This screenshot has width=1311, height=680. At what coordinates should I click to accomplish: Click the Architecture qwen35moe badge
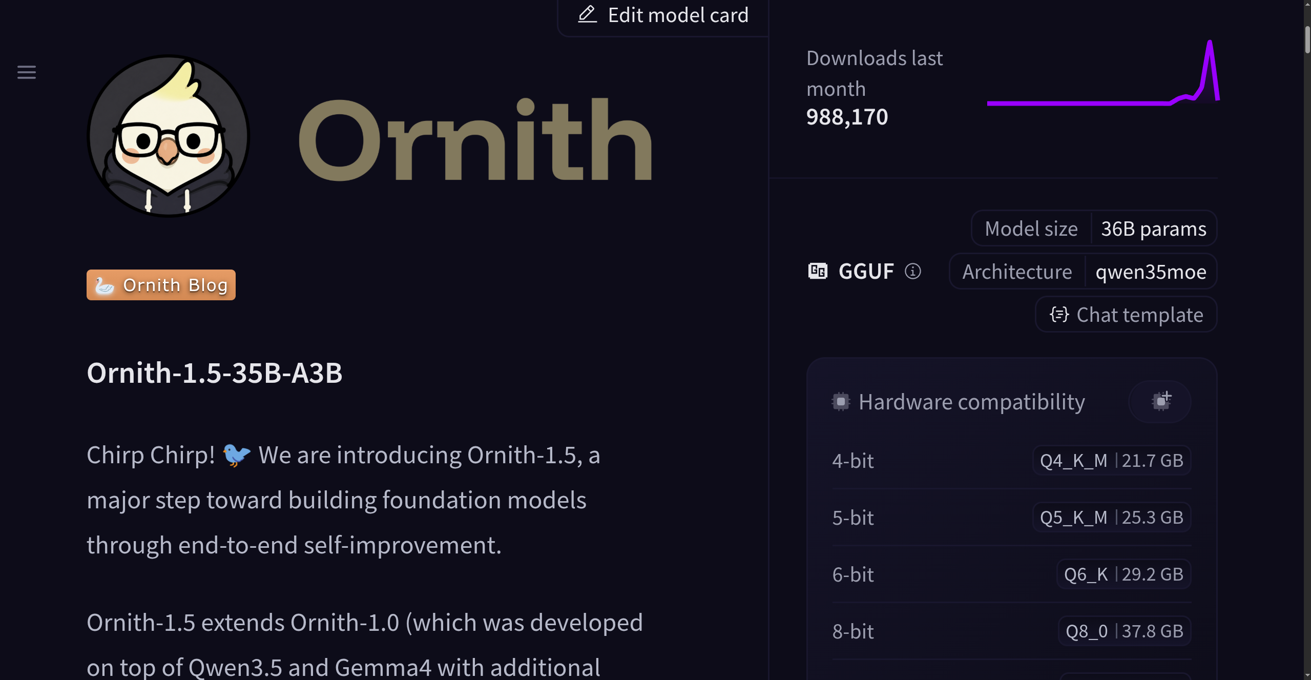1083,272
